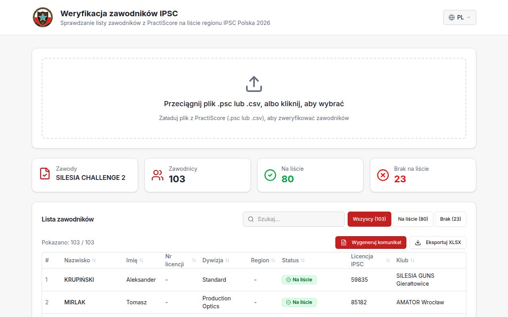Click the Na liście count 80
The height and width of the screenshot is (317, 508).
(x=288, y=179)
